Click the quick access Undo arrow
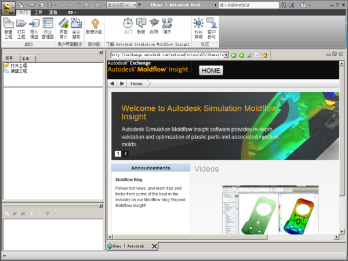348x261 pixels. pyautogui.click(x=62, y=5)
